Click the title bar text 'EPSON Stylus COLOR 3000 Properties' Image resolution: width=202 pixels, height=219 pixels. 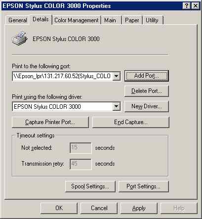pyautogui.click(x=57, y=6)
